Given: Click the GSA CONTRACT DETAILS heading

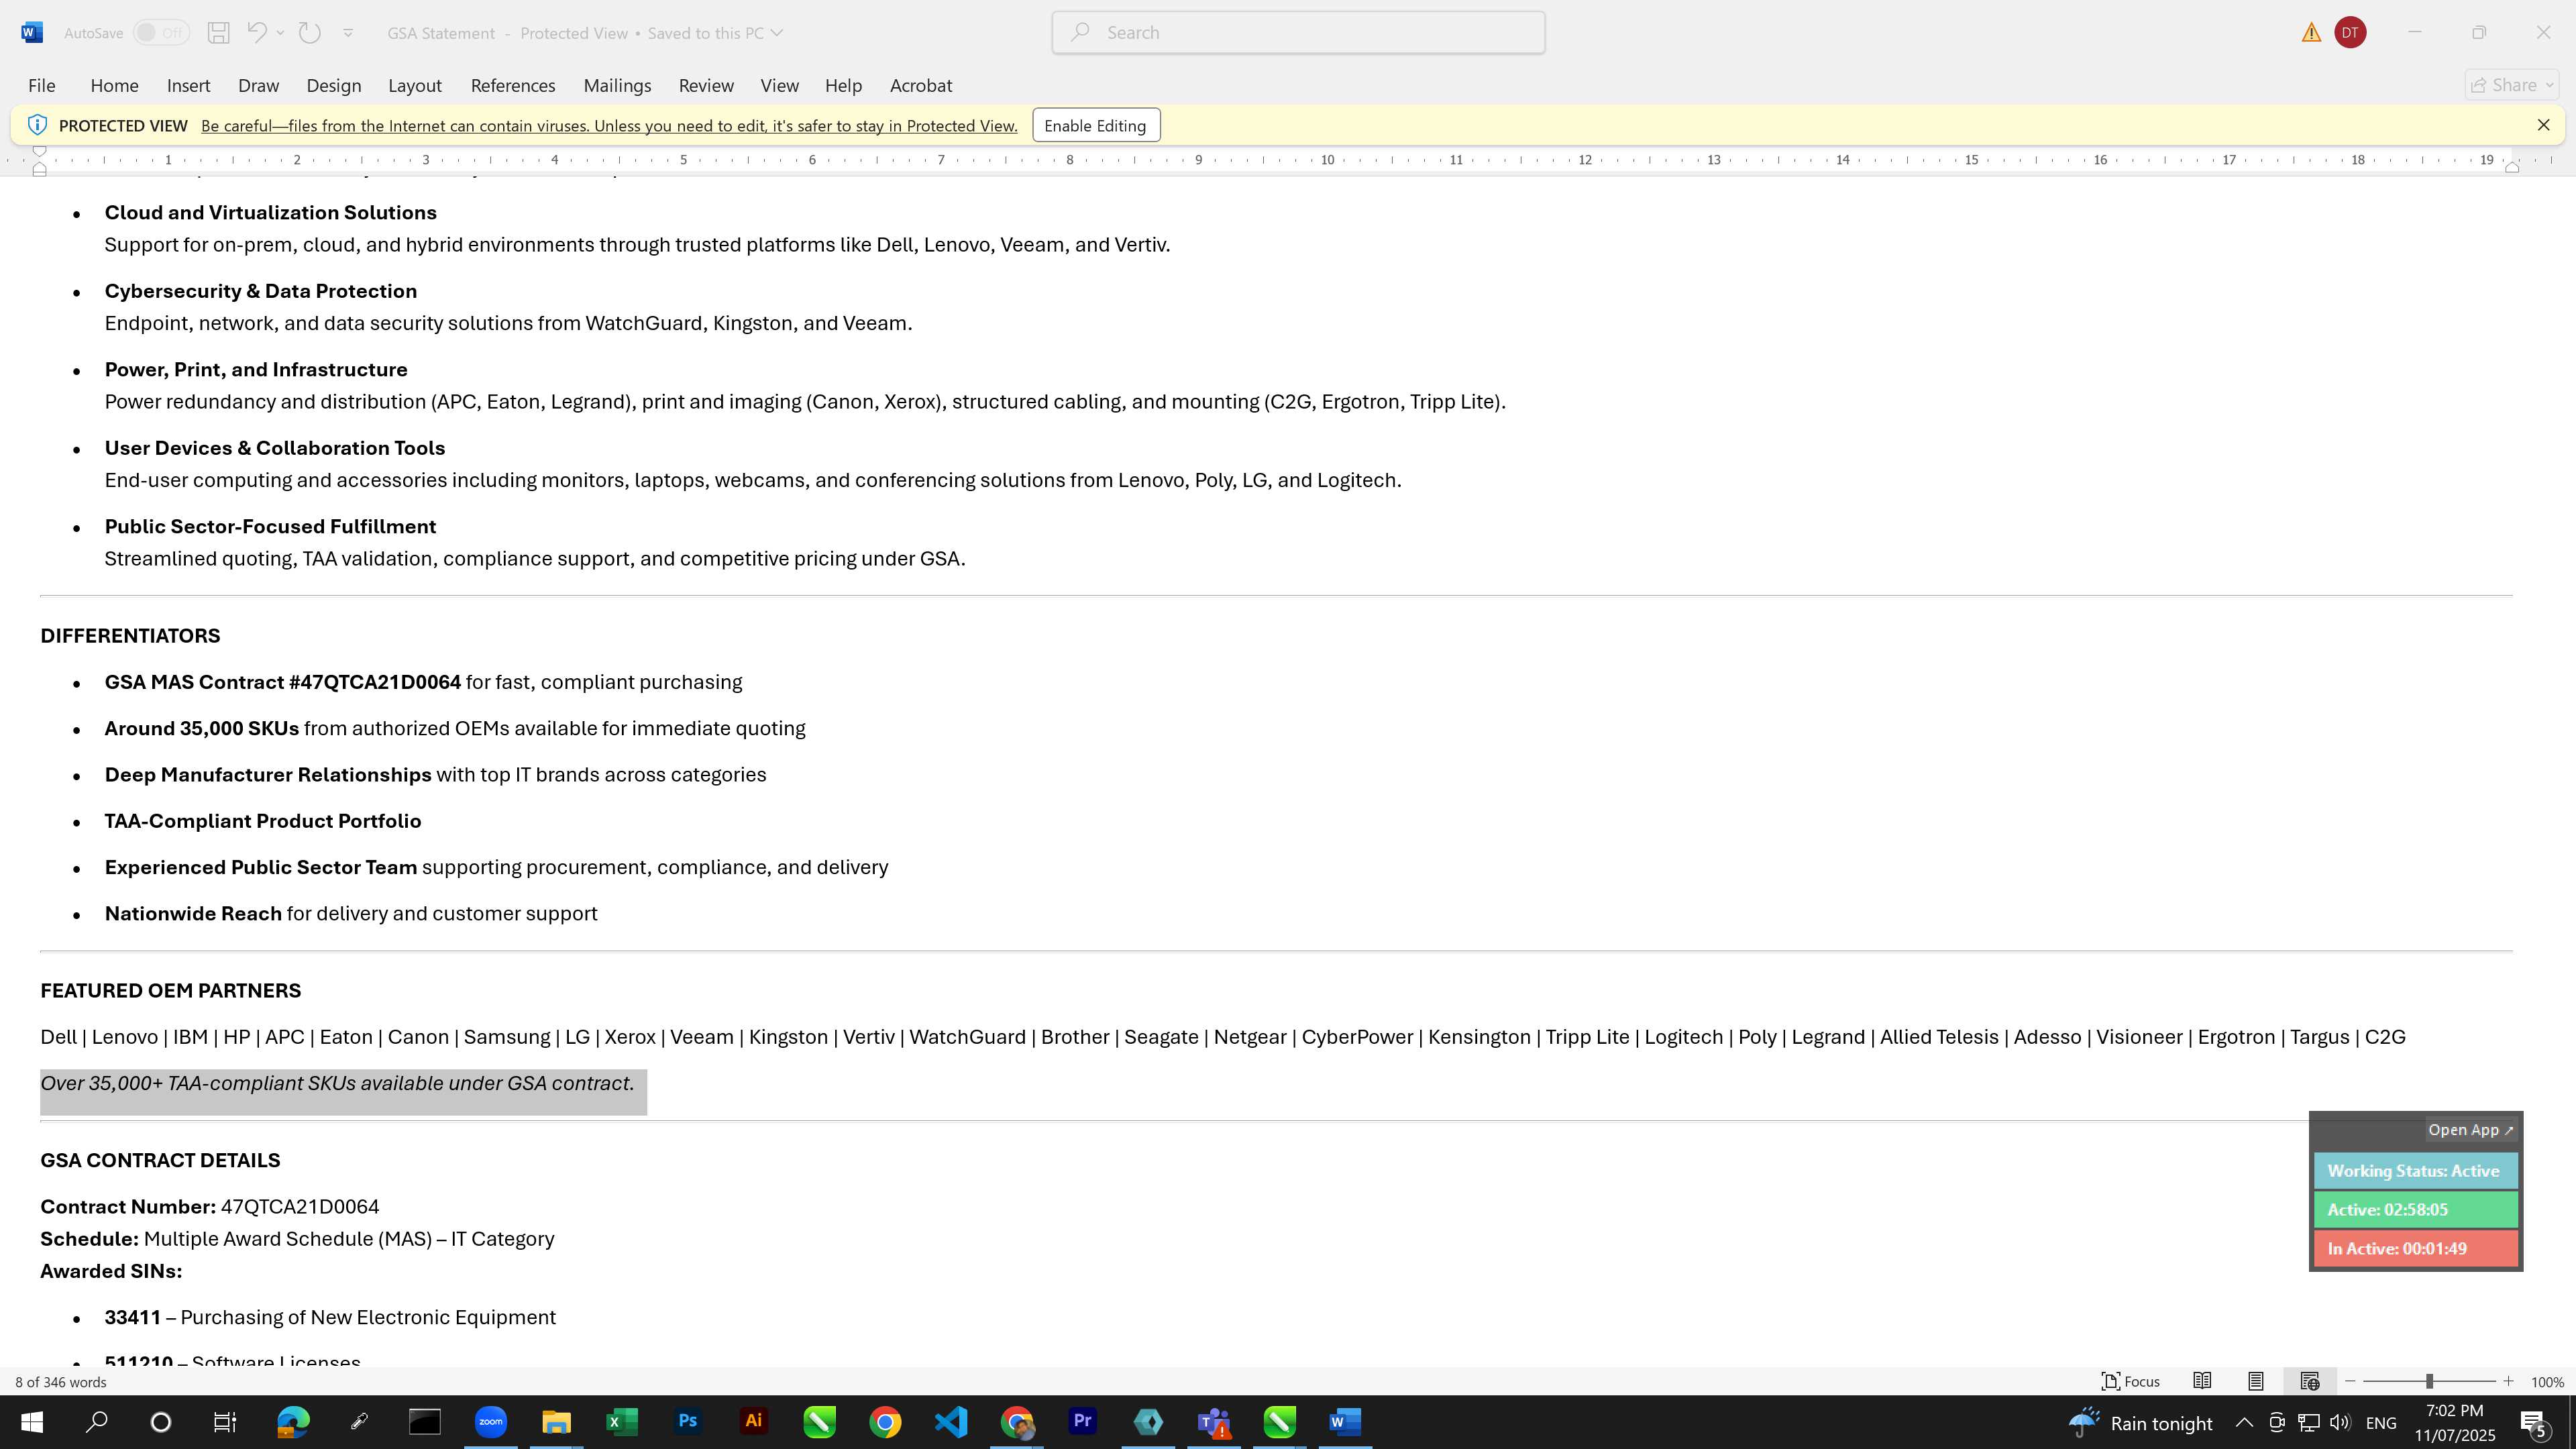Looking at the screenshot, I should coord(160,1160).
